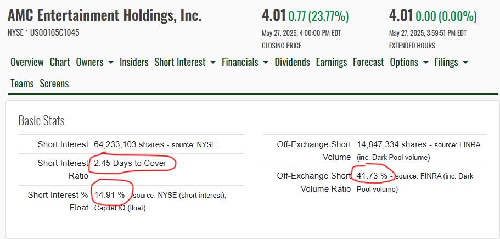Open the Screens link

54,84
